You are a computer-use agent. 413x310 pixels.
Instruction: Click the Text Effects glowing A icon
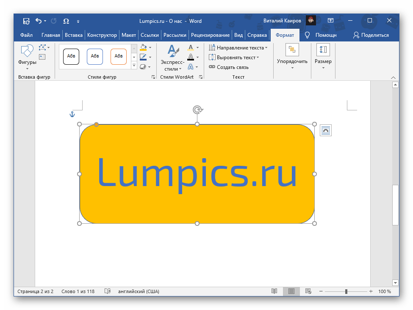[x=191, y=67]
